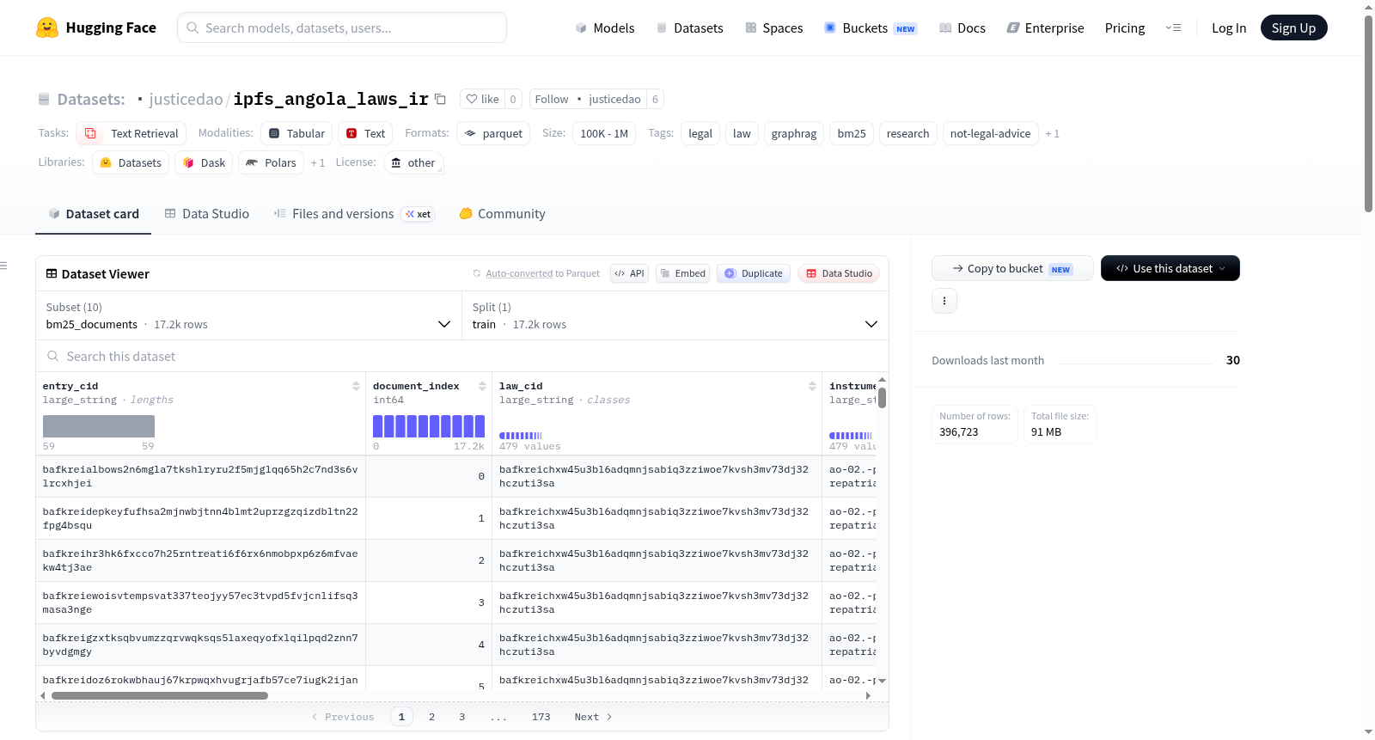Image resolution: width=1375 pixels, height=740 pixels.
Task: Click the Tabular modality tag
Action: coord(296,133)
